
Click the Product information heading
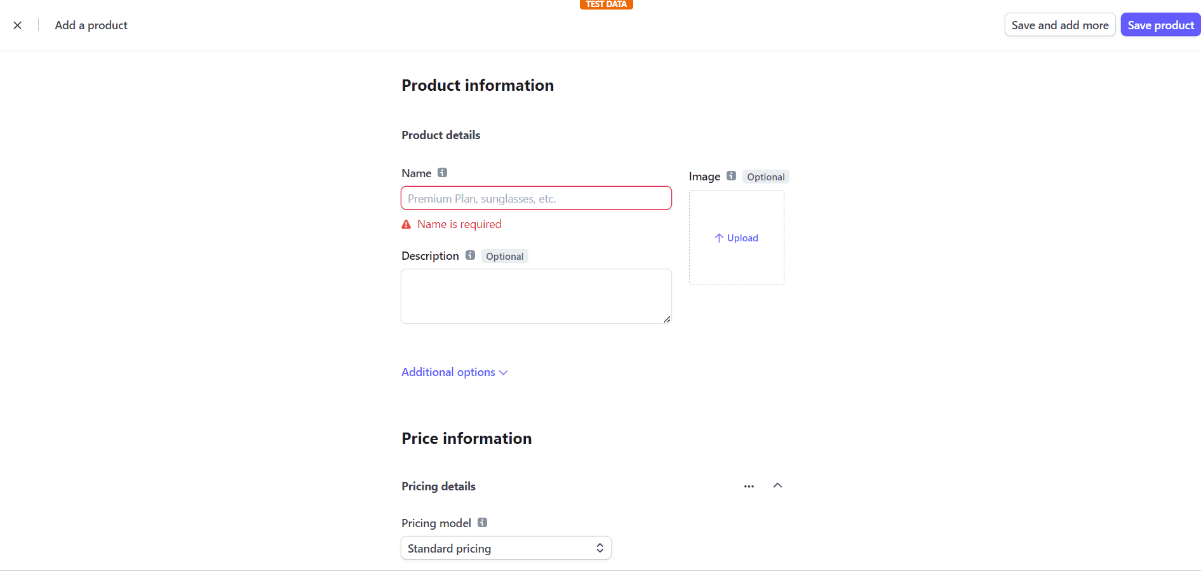tap(478, 85)
